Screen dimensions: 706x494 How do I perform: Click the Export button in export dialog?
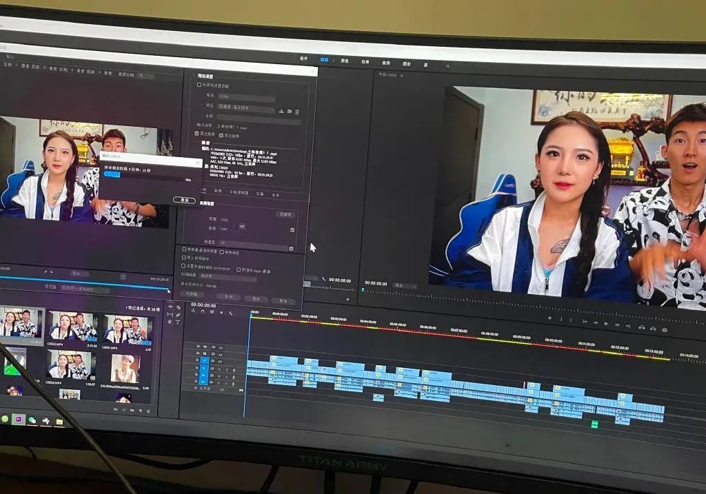[256, 299]
